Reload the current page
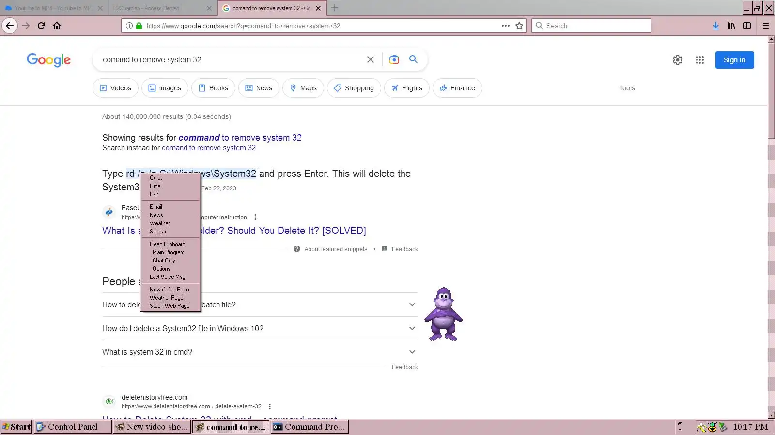Image resolution: width=775 pixels, height=435 pixels. click(41, 26)
